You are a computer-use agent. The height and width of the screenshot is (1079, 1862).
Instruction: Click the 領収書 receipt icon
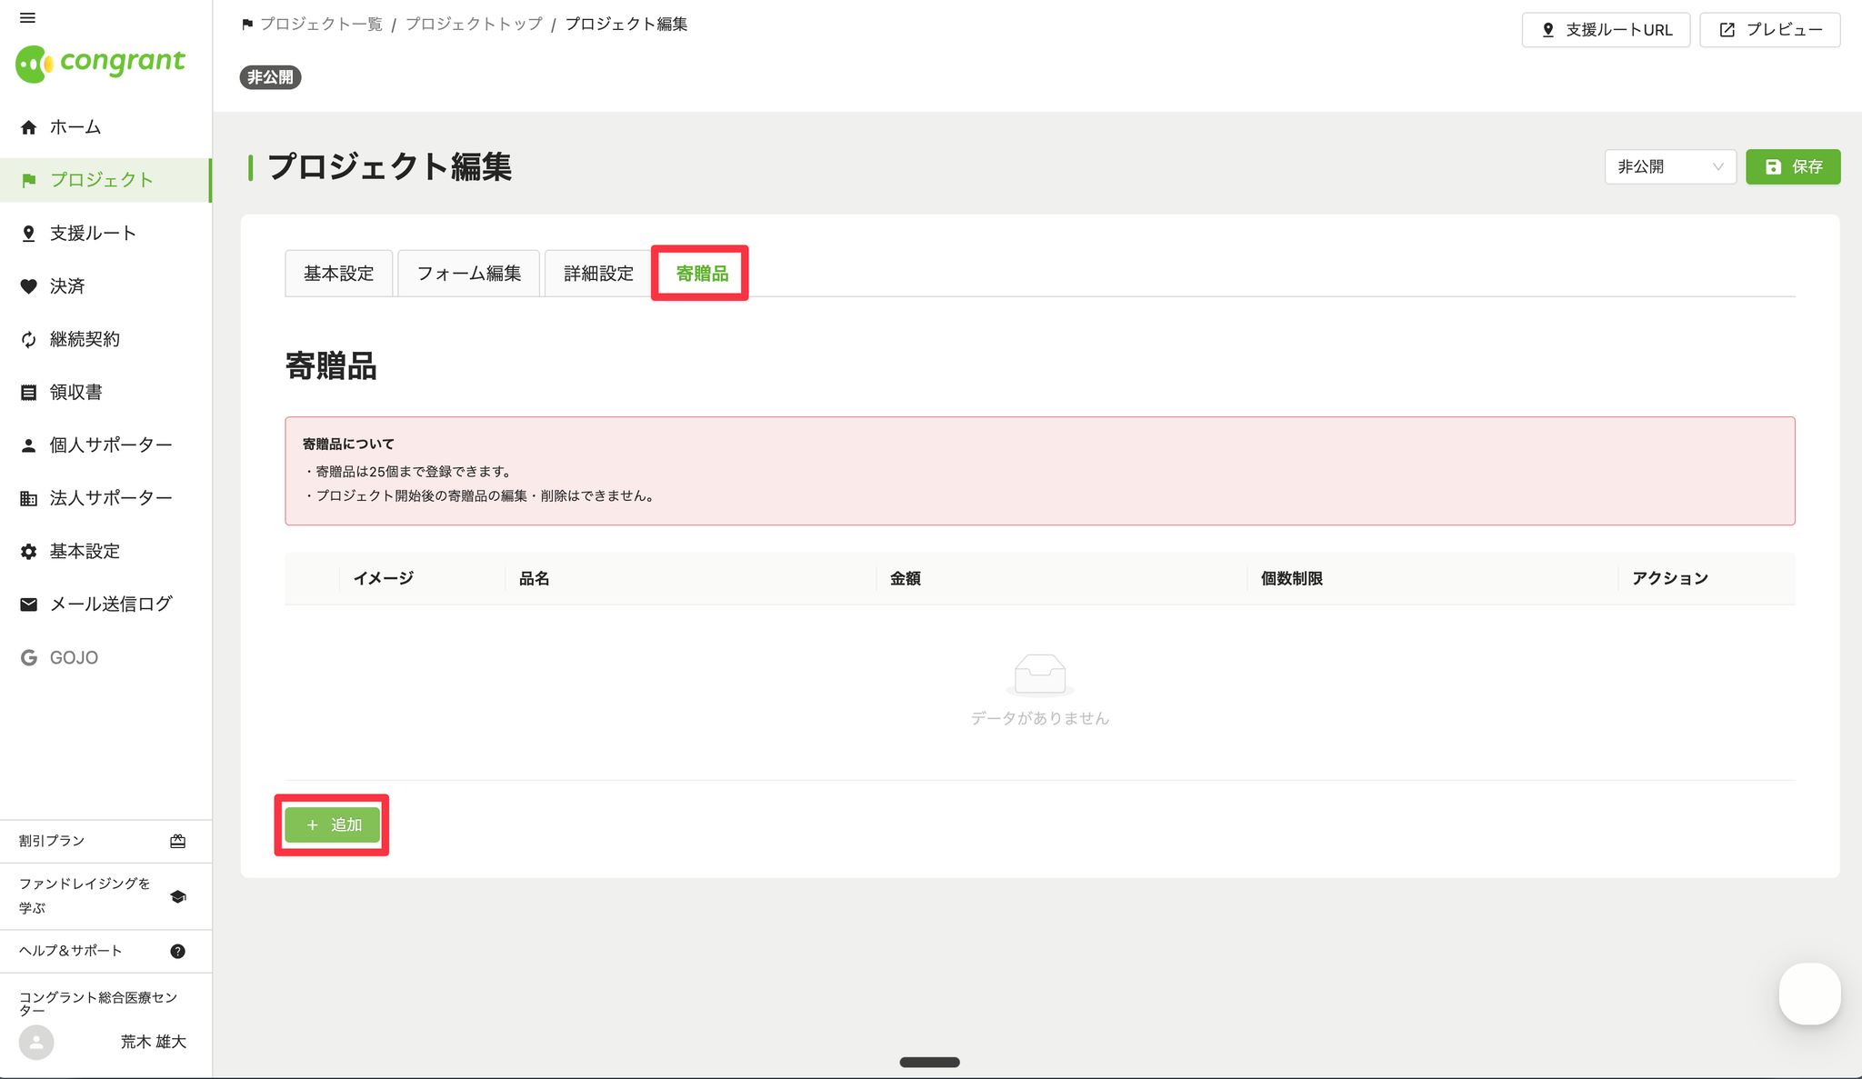(29, 393)
